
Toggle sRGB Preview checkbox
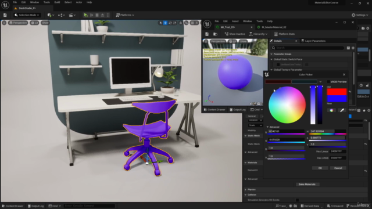328,82
